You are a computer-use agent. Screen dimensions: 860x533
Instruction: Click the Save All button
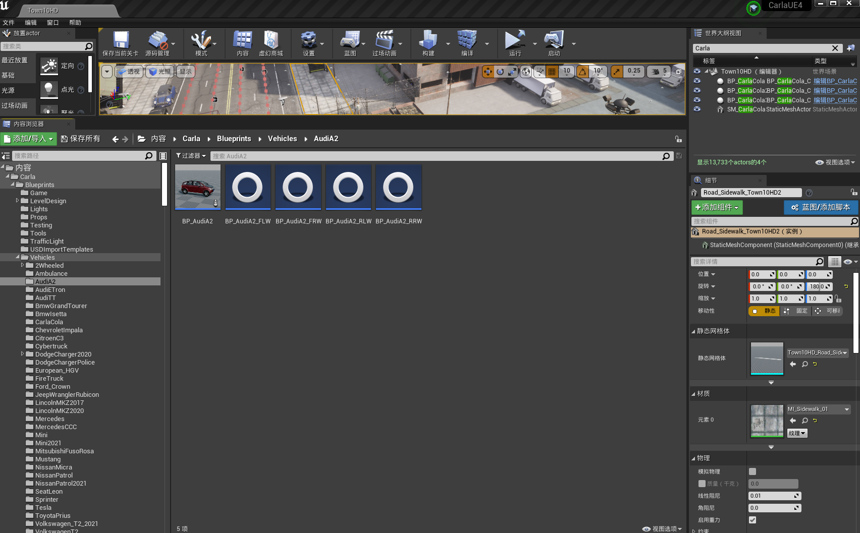click(81, 139)
